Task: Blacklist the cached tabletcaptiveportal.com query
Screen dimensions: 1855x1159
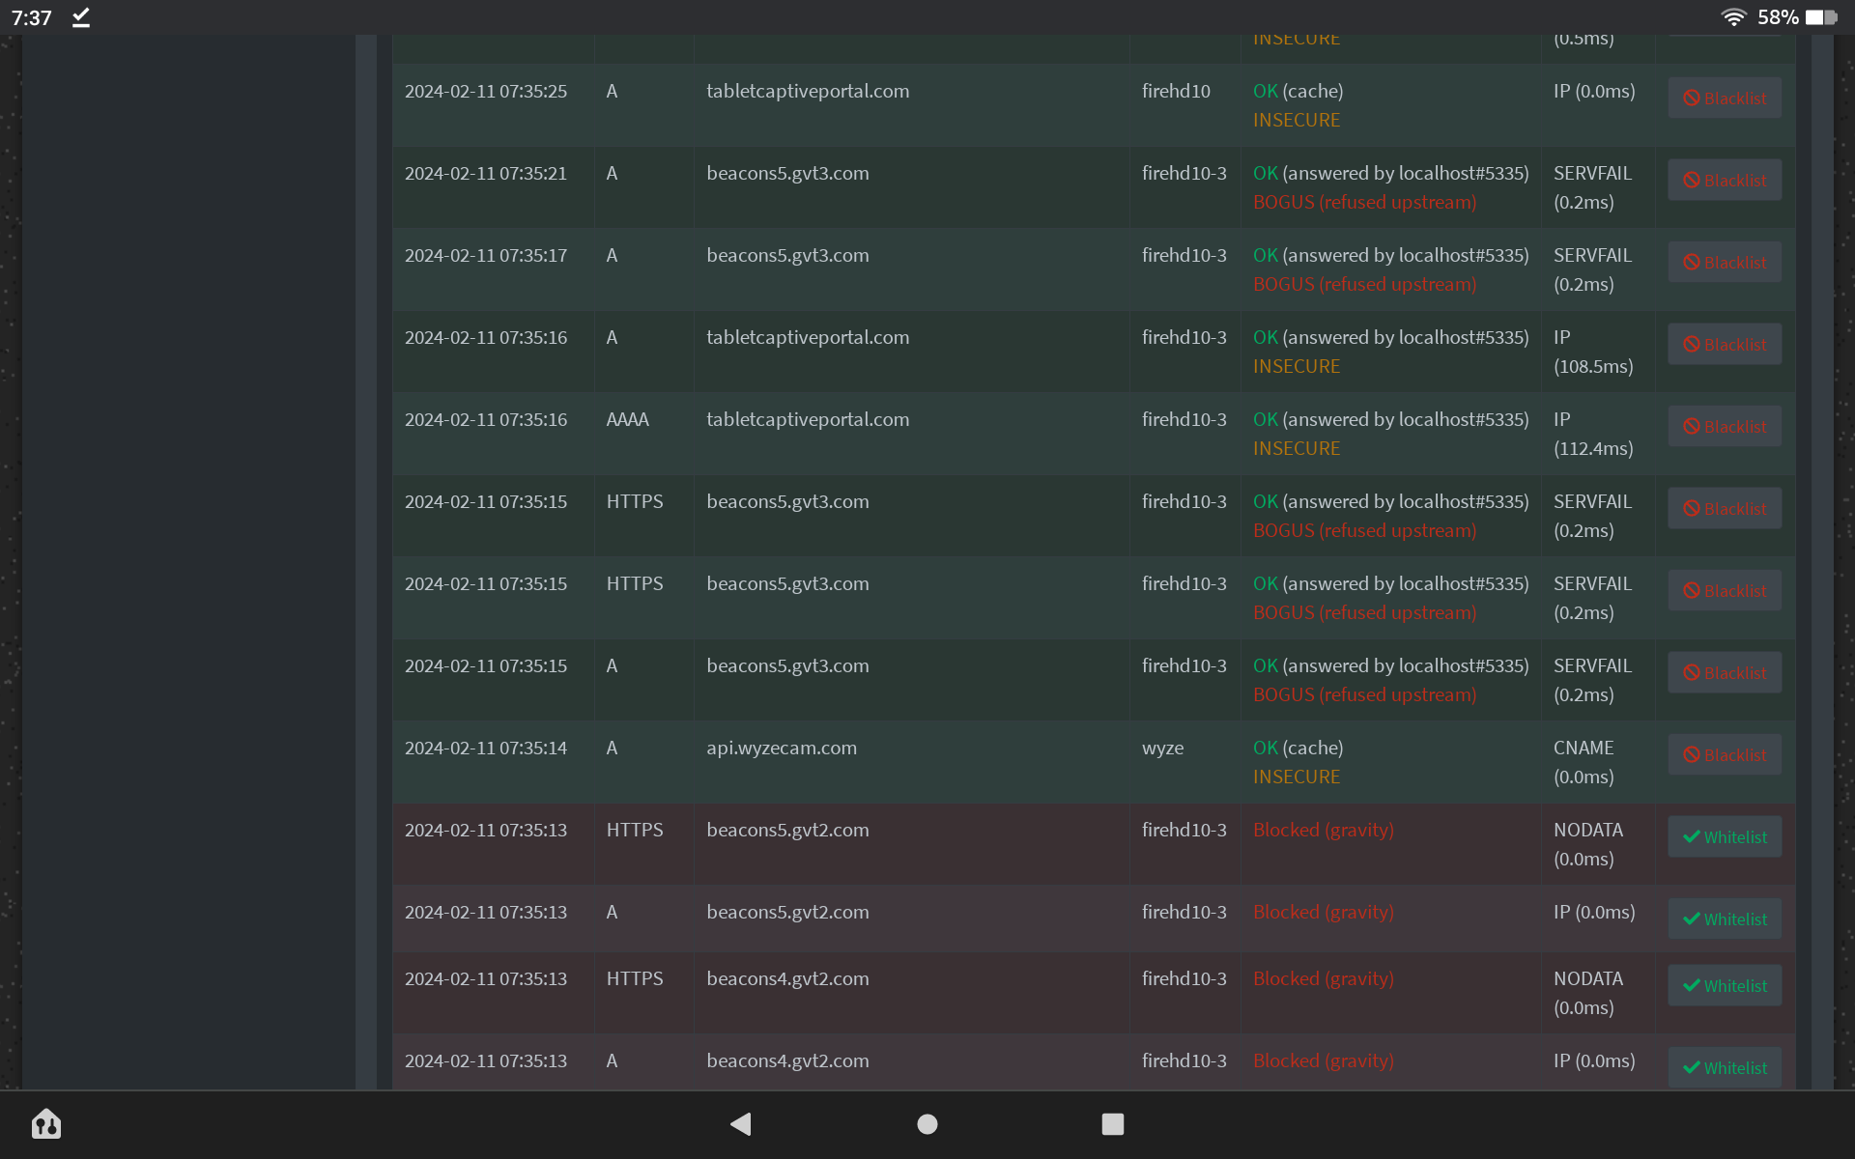Action: (x=1725, y=98)
